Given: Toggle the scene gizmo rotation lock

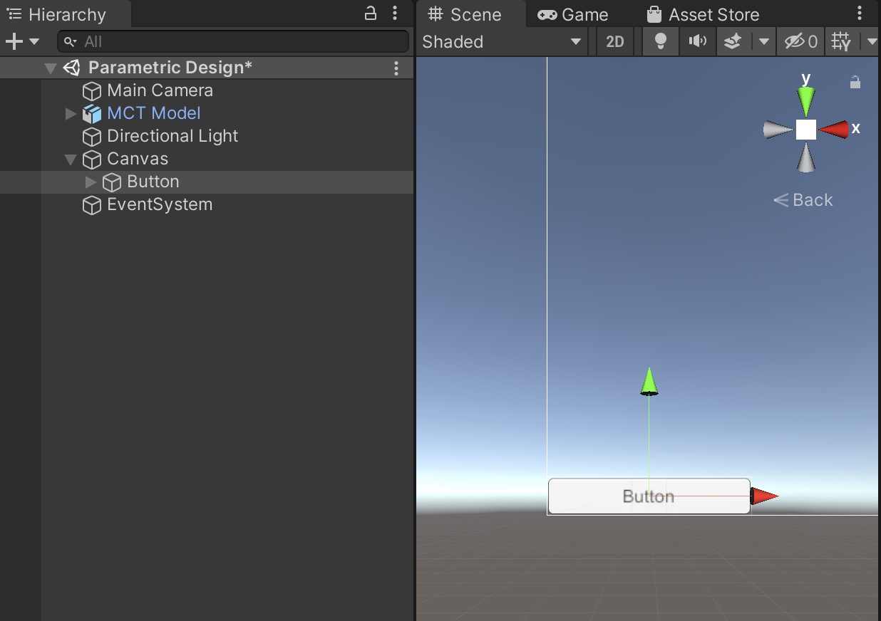Looking at the screenshot, I should 855,83.
